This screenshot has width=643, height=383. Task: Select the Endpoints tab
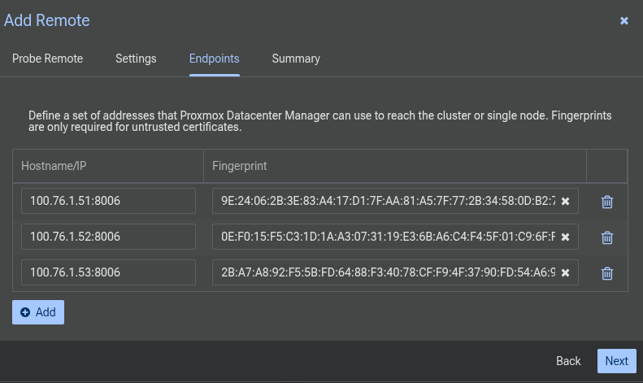(214, 59)
